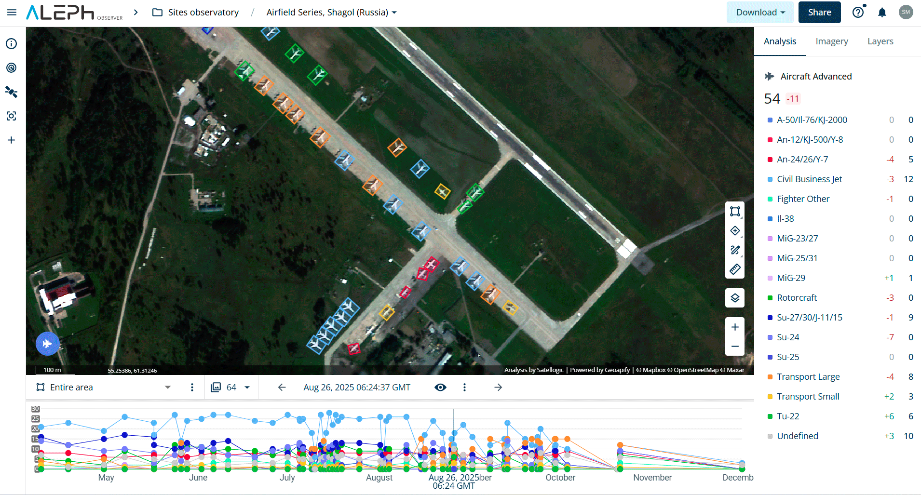Switch to the Layers tab
The height and width of the screenshot is (495, 921).
880,41
